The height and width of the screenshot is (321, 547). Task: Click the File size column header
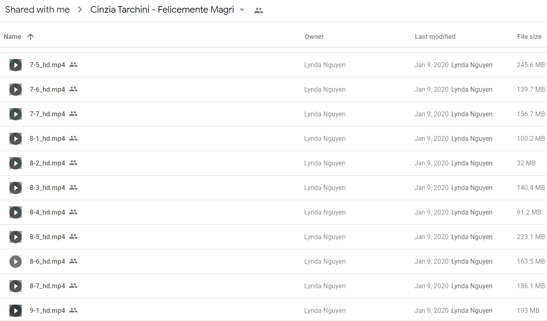coord(529,36)
